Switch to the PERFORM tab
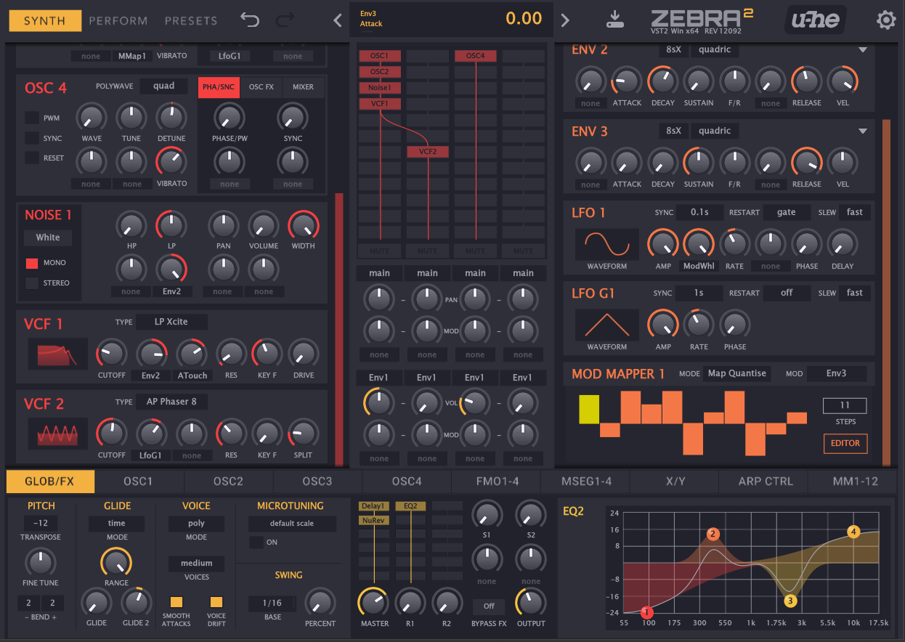Screen dimensions: 905x642 point(118,21)
